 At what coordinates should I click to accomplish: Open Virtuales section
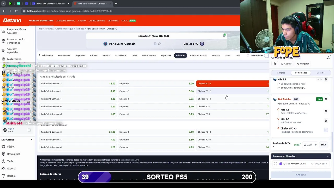(113, 21)
